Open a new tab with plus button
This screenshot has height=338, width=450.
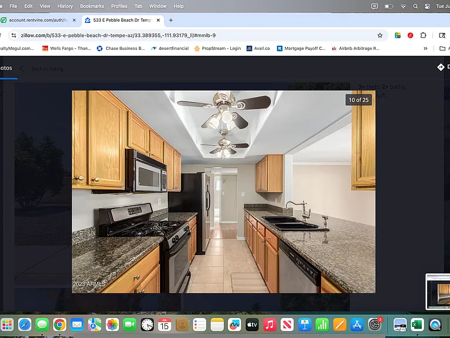point(171,20)
